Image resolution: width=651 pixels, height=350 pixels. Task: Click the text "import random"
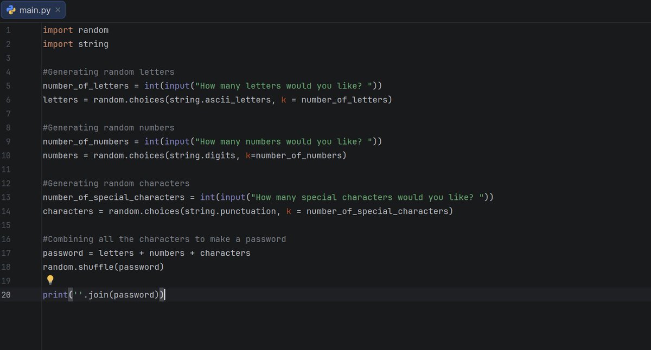pyautogui.click(x=75, y=30)
